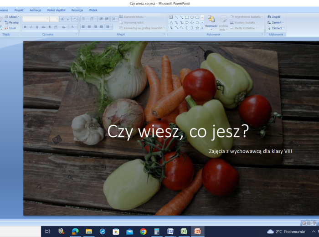Select the arc shape
The height and width of the screenshot is (237, 319).
tap(176, 28)
